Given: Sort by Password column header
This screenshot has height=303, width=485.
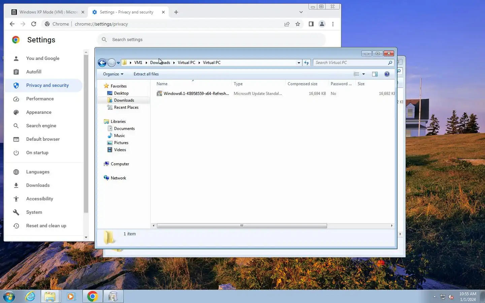Looking at the screenshot, I should point(342,84).
